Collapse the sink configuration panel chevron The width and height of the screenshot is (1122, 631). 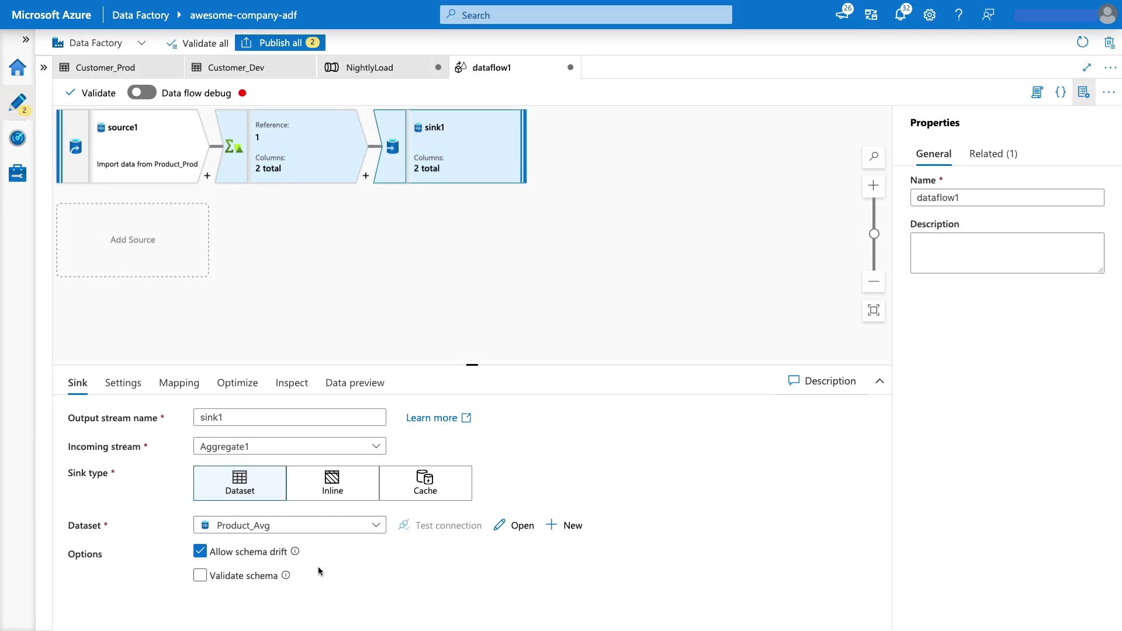[x=879, y=381]
